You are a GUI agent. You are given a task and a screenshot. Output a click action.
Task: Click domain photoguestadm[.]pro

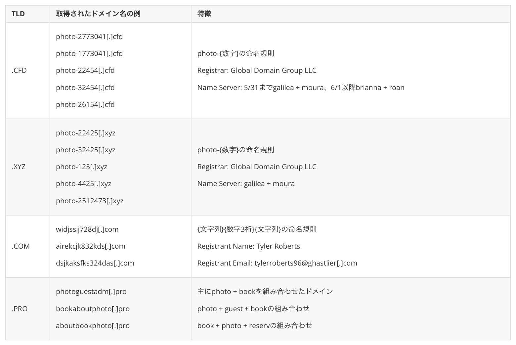pos(91,292)
